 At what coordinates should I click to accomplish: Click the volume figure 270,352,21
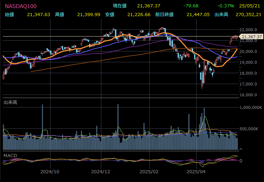click(248, 15)
